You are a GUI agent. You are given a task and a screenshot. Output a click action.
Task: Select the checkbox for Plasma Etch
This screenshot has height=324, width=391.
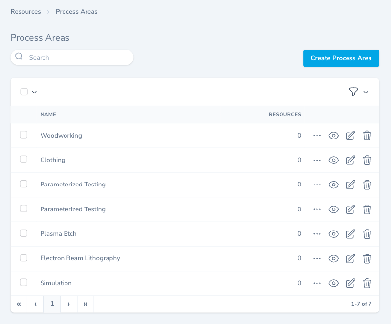click(23, 233)
